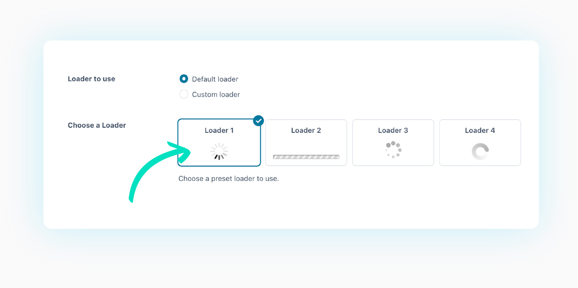578x288 pixels.
Task: Click the "Loader 1" card title
Action: [219, 130]
